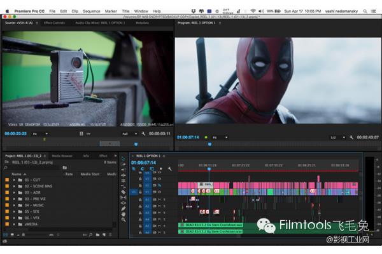
Task: Open macOS Spotlight search
Action: click(365, 11)
